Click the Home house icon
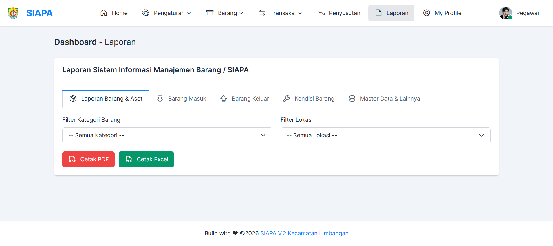The height and width of the screenshot is (246, 553). tap(104, 13)
